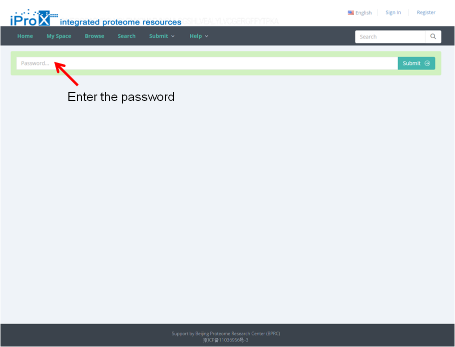455x347 pixels.
Task: Open My Space in navigation bar
Action: point(59,36)
